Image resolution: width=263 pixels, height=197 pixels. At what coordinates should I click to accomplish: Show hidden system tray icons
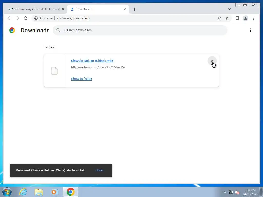(x=224, y=192)
